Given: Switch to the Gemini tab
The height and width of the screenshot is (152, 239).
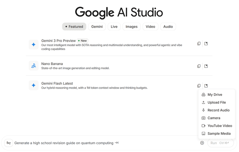Looking at the screenshot, I should (x=97, y=27).
